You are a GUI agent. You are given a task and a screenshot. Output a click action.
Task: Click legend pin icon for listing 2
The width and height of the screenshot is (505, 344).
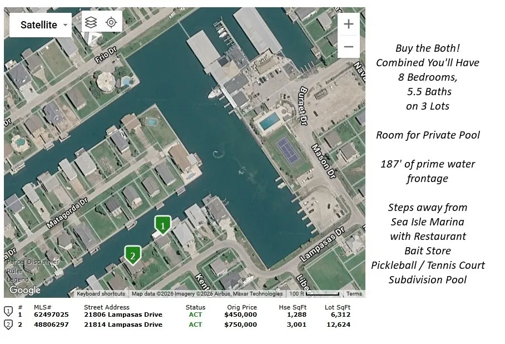coord(8,325)
